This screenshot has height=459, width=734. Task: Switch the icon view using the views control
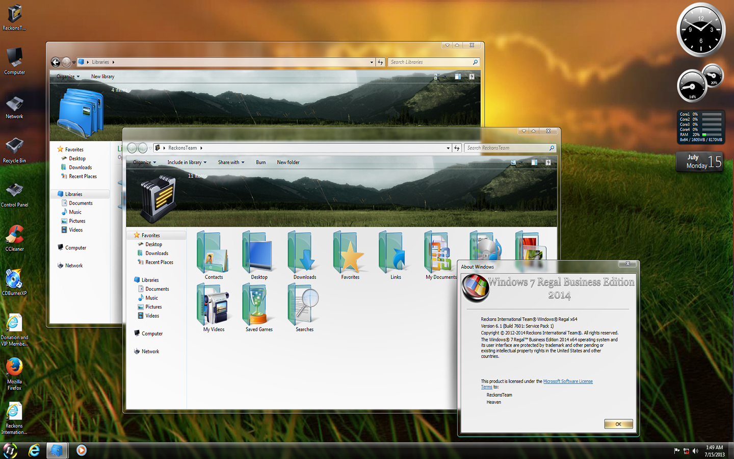tap(514, 162)
